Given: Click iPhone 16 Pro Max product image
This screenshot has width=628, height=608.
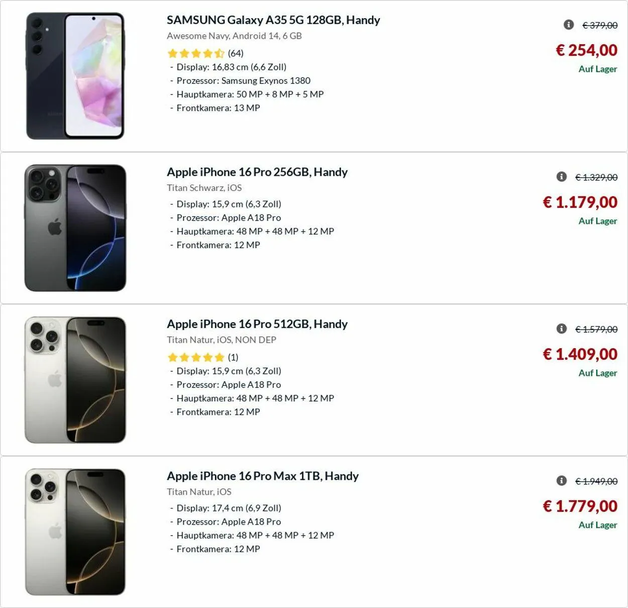Looking at the screenshot, I should point(75,532).
